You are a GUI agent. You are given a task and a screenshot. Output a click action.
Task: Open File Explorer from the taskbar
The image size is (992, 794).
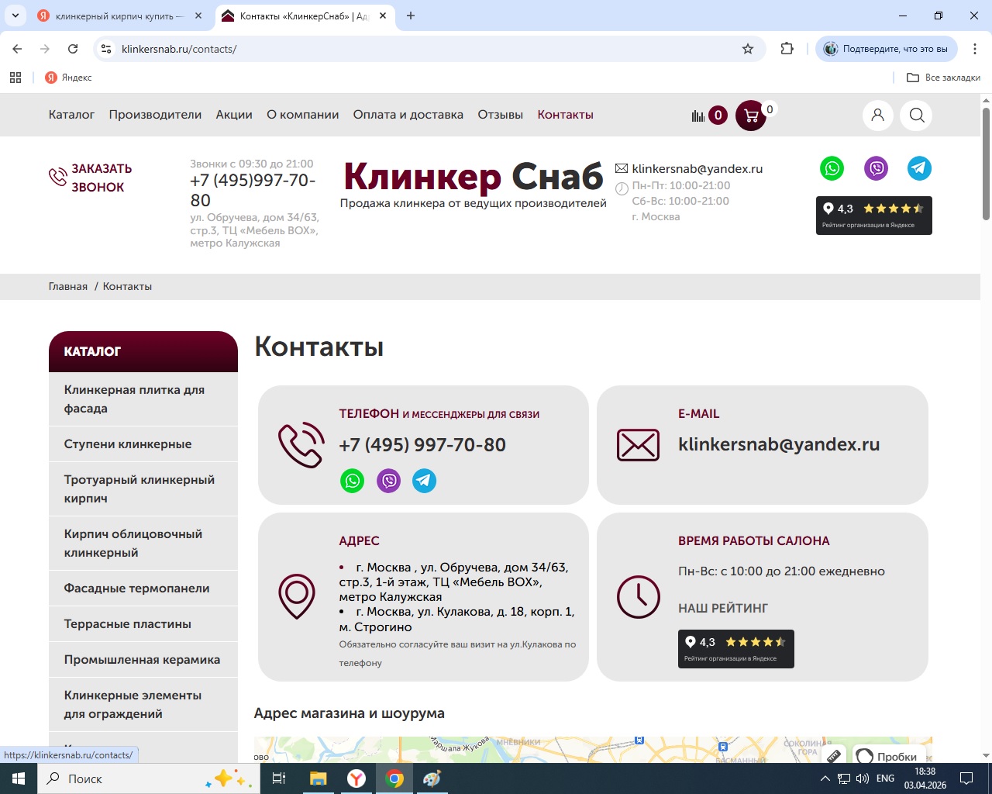coord(318,778)
